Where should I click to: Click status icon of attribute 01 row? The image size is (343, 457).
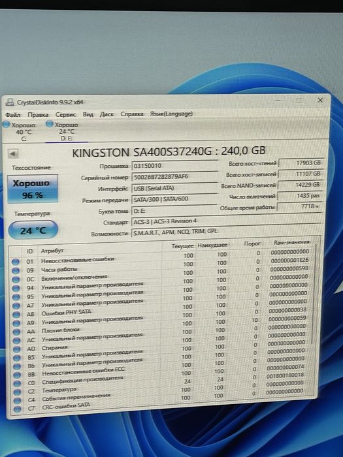[x=16, y=262]
